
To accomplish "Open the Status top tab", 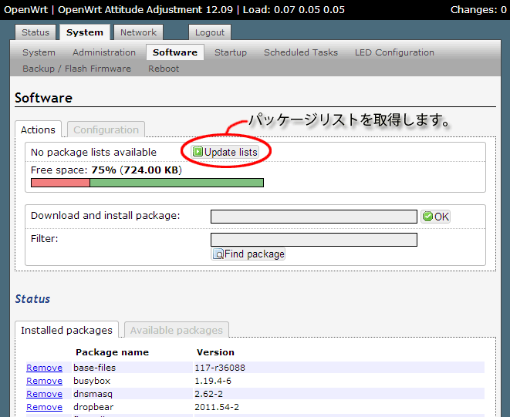I will 35,32.
